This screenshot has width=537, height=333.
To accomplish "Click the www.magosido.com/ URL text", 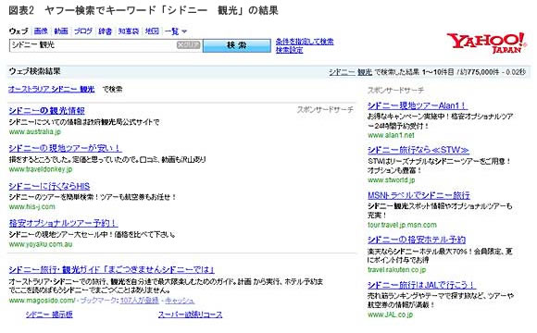I will click(x=42, y=301).
